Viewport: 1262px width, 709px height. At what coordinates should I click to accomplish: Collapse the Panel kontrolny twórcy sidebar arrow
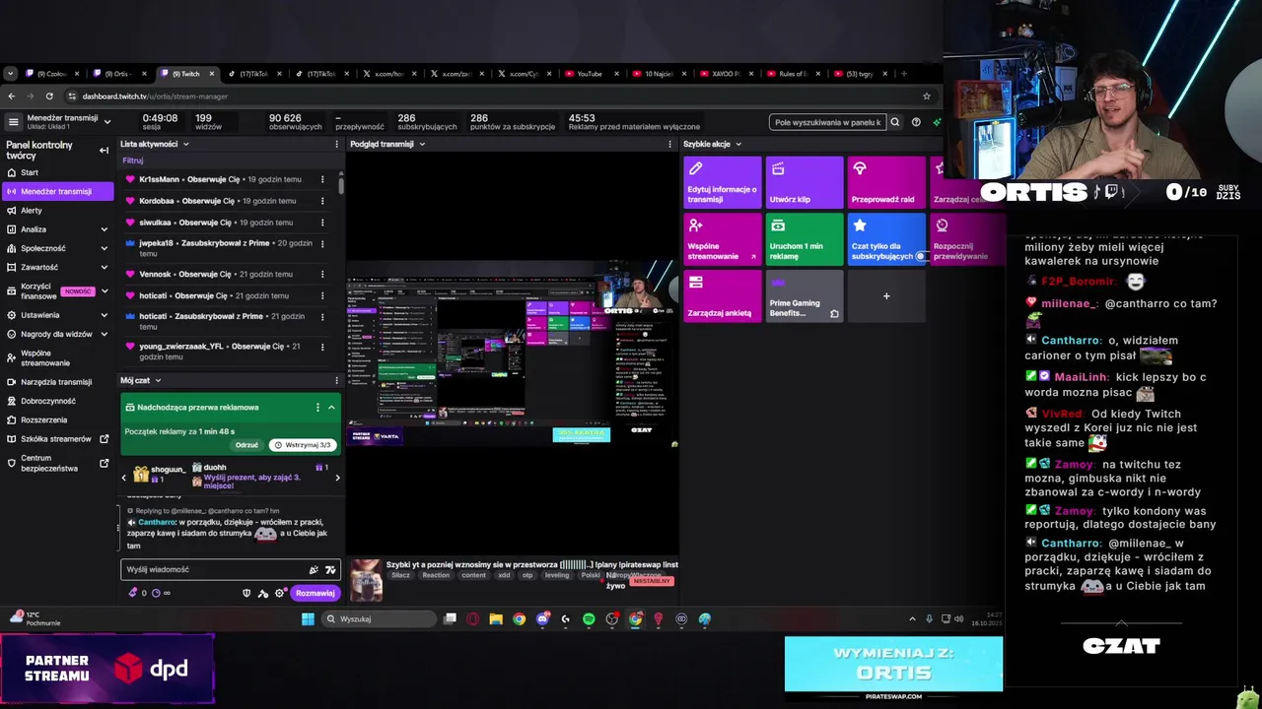click(x=104, y=150)
